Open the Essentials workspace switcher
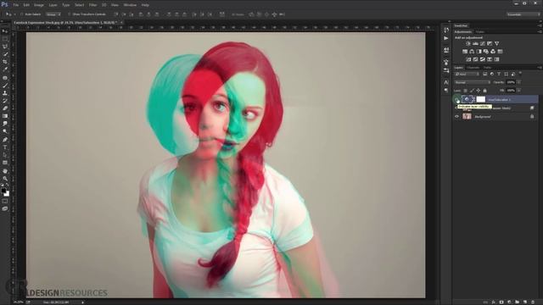This screenshot has width=543, height=305. pyautogui.click(x=523, y=14)
